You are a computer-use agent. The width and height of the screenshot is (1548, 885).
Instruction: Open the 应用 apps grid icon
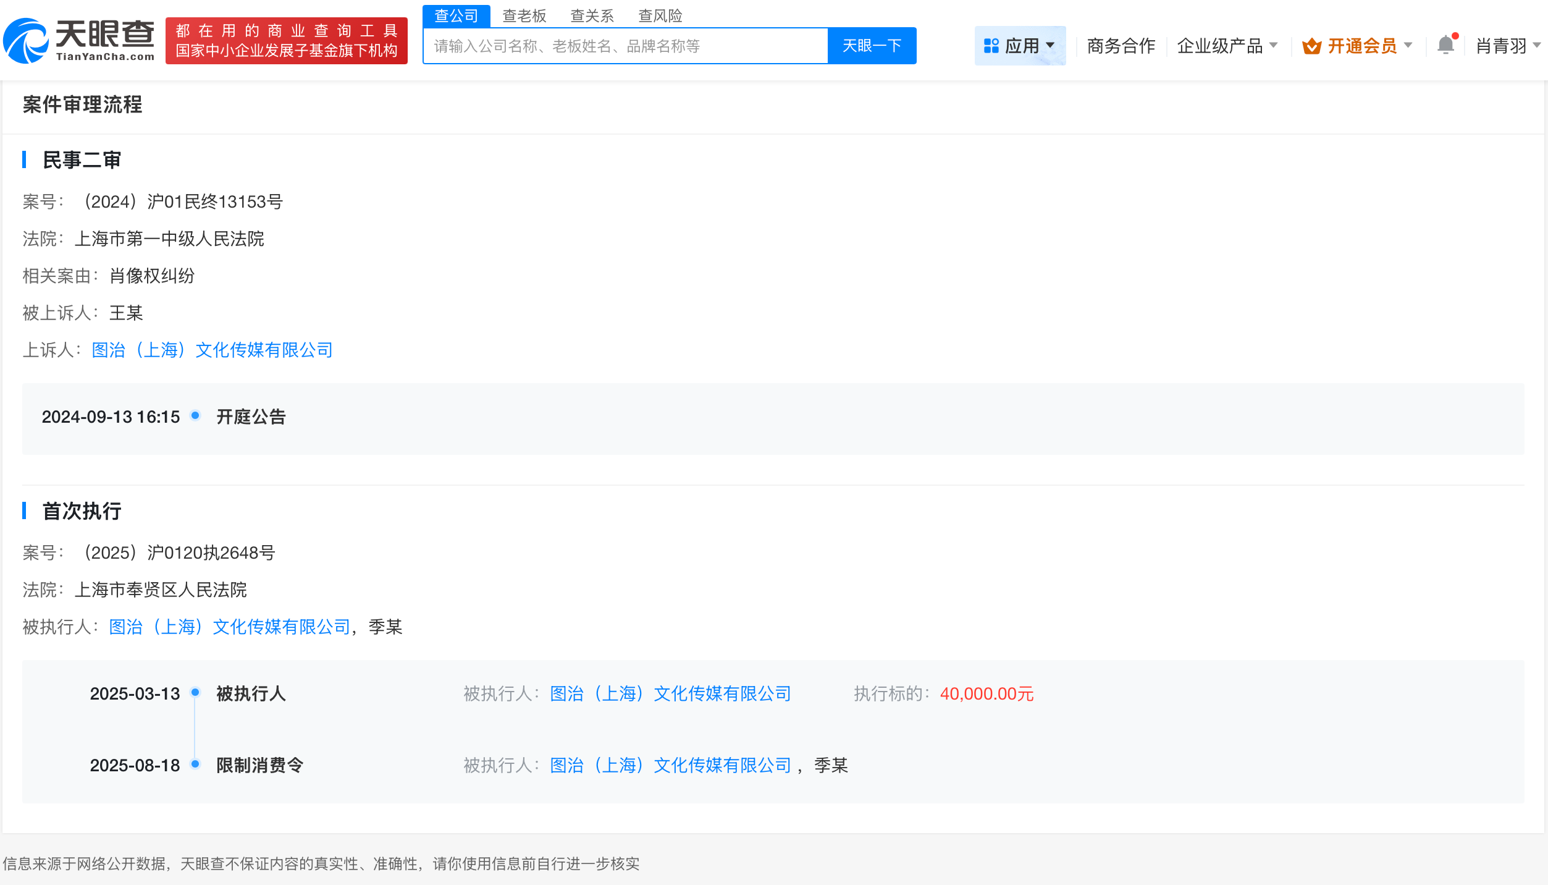pyautogui.click(x=991, y=44)
